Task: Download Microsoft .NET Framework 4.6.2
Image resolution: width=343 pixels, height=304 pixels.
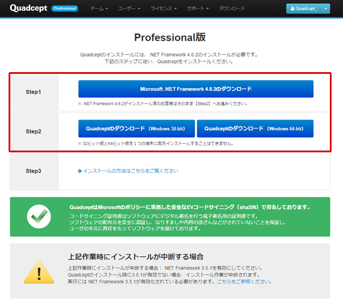Action: tap(196, 89)
